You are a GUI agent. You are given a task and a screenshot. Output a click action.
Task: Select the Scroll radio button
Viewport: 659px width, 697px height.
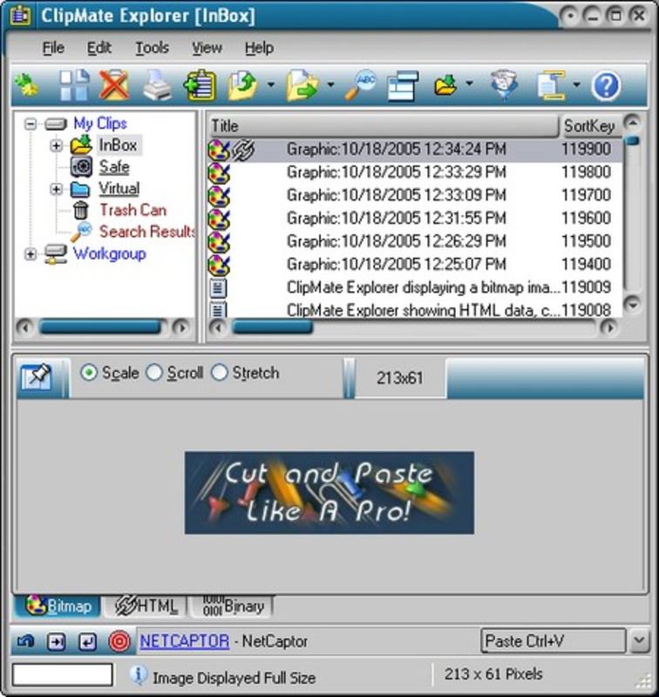154,373
